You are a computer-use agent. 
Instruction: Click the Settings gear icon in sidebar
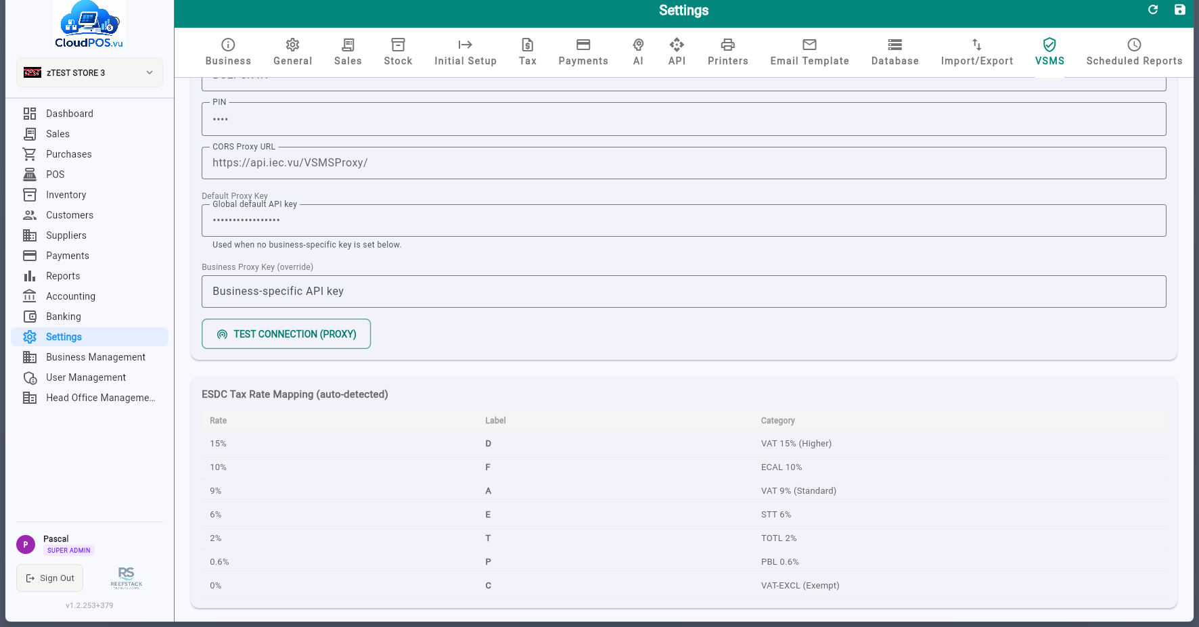30,337
